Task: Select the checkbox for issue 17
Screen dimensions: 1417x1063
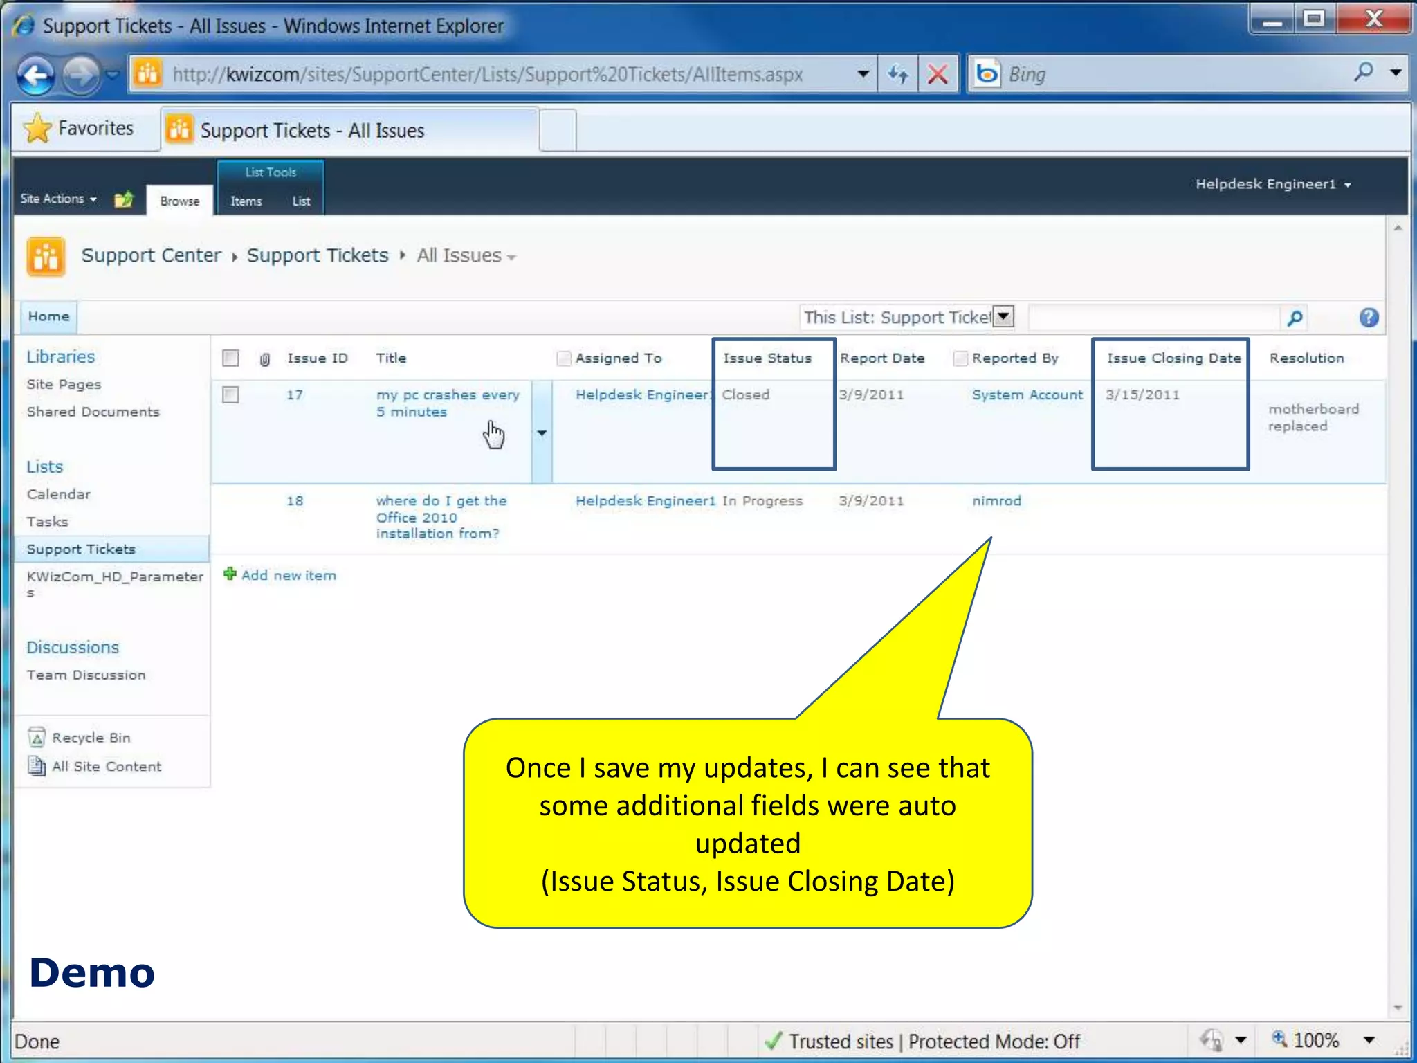Action: point(230,394)
